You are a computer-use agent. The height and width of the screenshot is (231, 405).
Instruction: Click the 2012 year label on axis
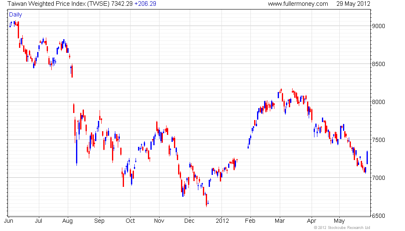tap(222, 221)
